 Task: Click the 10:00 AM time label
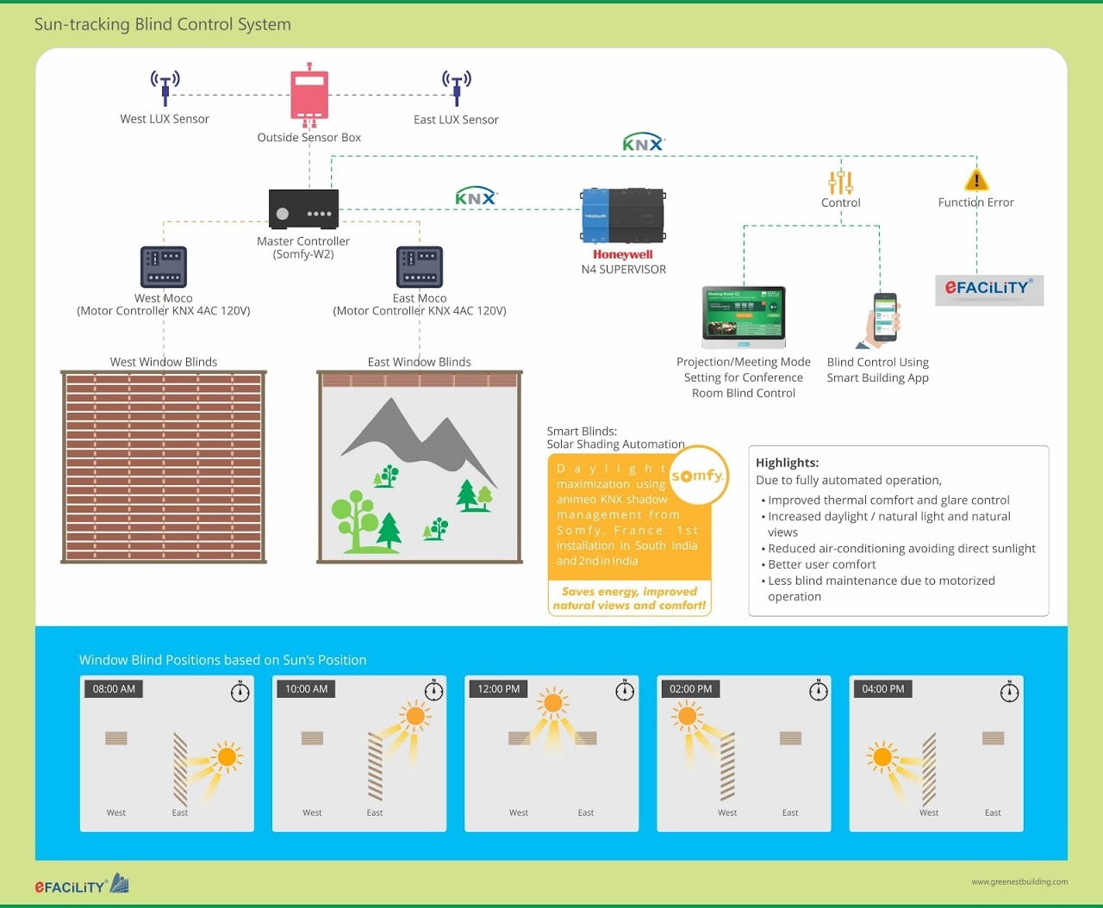(x=306, y=689)
